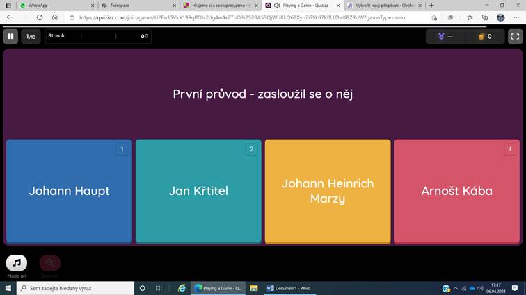
Task: Click the coin score counter
Action: coord(485,37)
